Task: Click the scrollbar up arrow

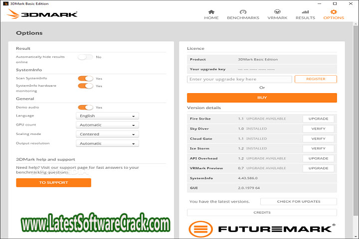Action: (x=356, y=24)
